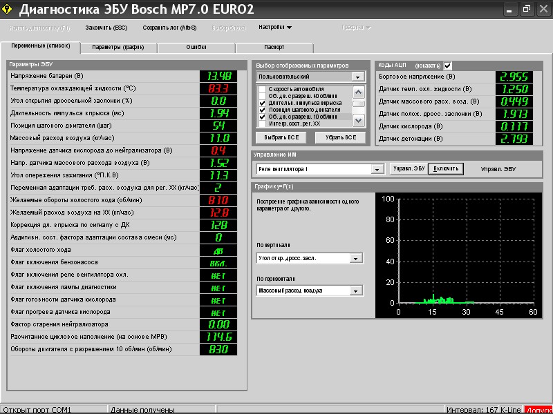Screen dimensions: 553x414
Task: Click Массовый расход воздуха (кг/час) label
Action: (62, 138)
